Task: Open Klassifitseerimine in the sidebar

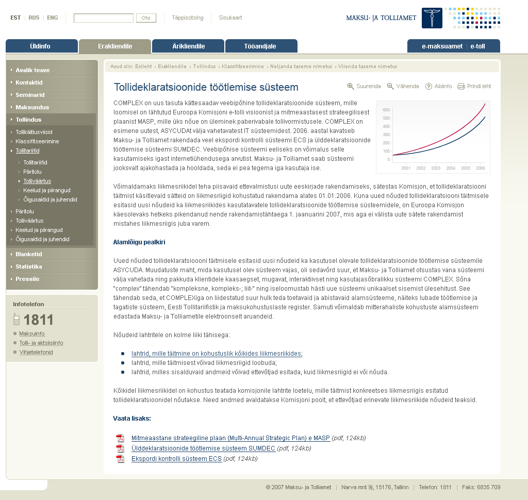Action: click(37, 141)
